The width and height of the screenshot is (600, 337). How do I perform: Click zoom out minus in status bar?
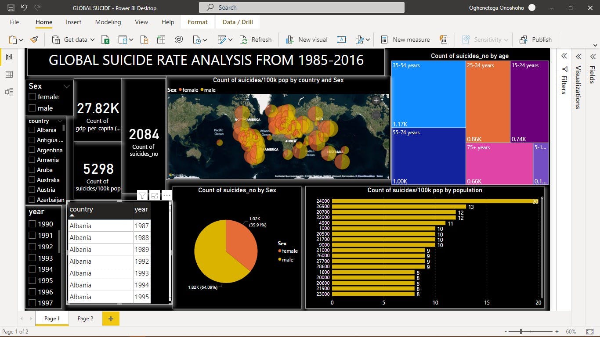point(506,332)
